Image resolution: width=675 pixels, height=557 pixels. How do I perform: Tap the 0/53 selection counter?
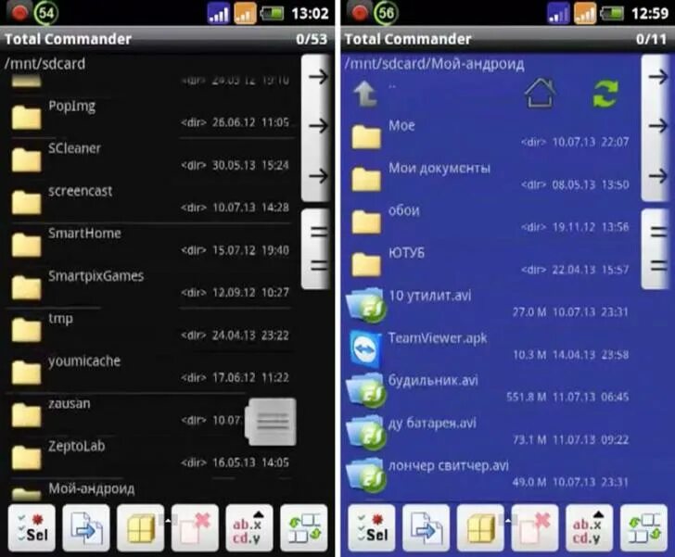312,39
